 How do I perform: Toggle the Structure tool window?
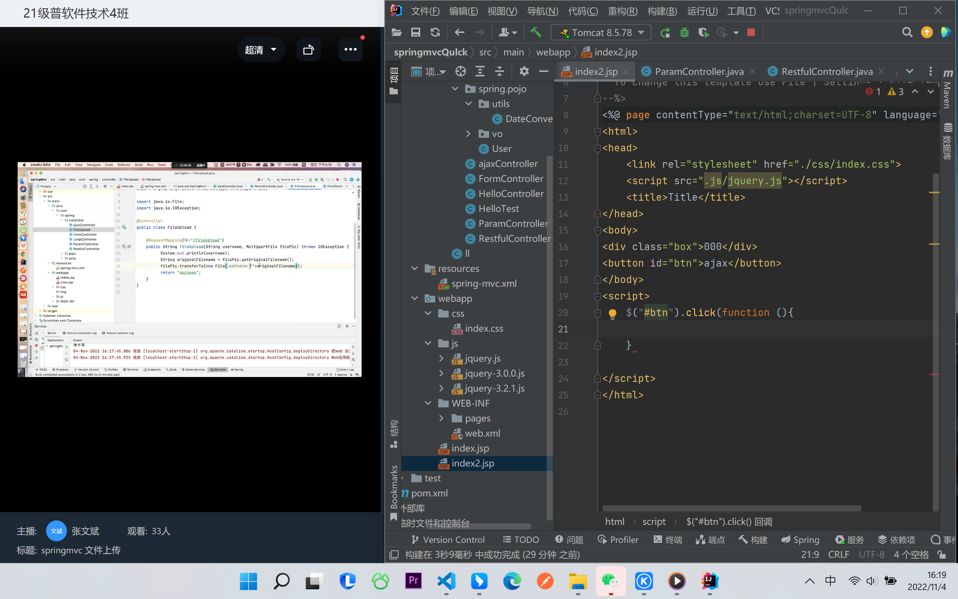click(394, 434)
